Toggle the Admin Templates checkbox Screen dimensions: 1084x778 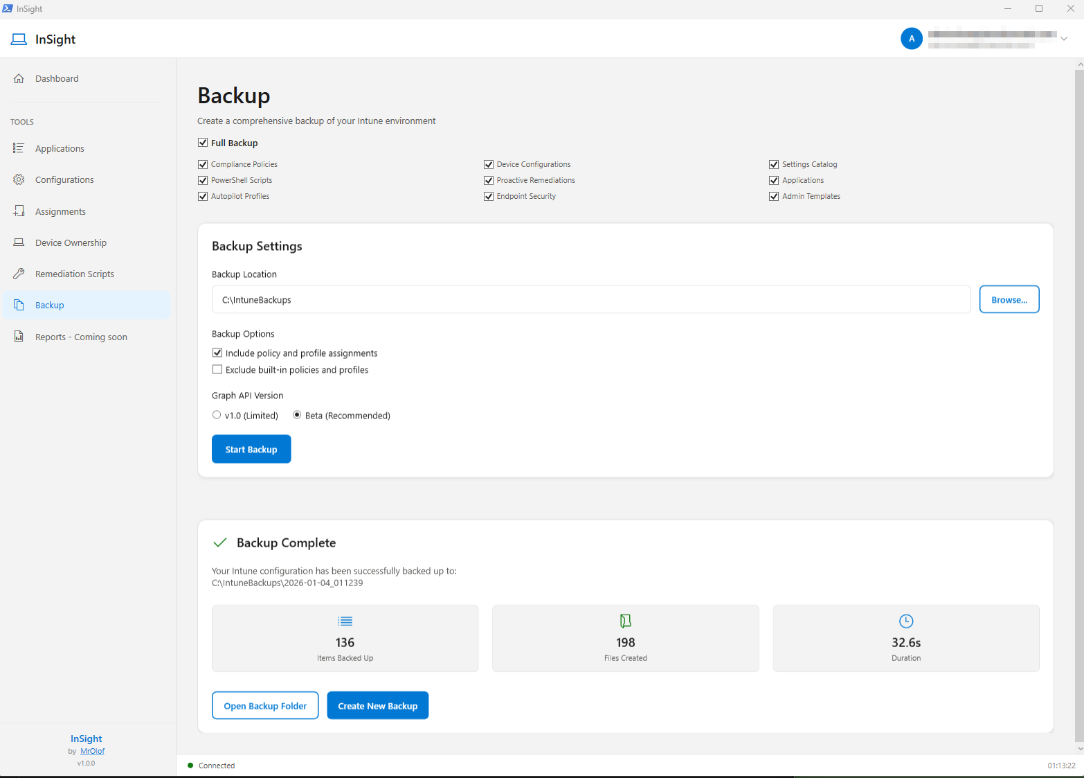[x=774, y=196]
